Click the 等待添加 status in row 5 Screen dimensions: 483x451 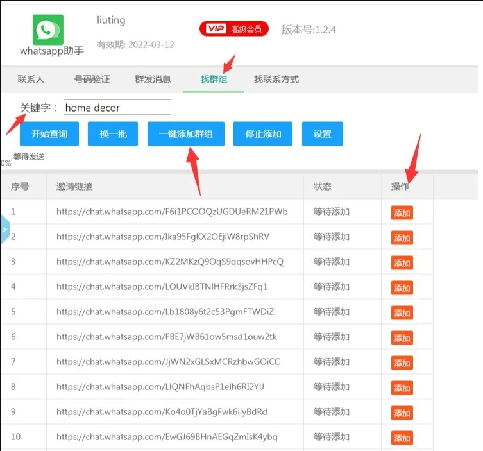coord(331,311)
